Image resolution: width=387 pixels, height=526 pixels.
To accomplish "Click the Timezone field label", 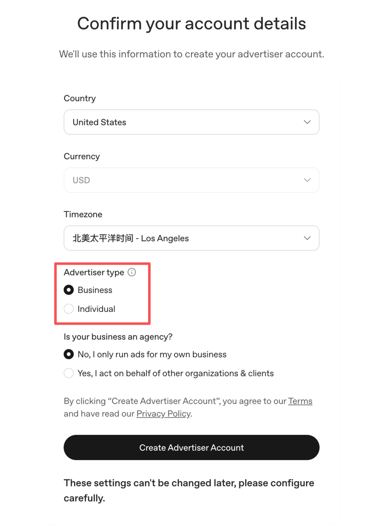I will tap(83, 214).
